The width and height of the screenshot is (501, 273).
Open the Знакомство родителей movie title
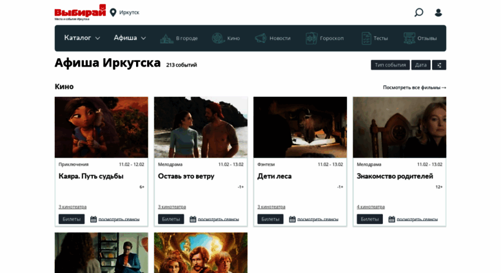[395, 176]
